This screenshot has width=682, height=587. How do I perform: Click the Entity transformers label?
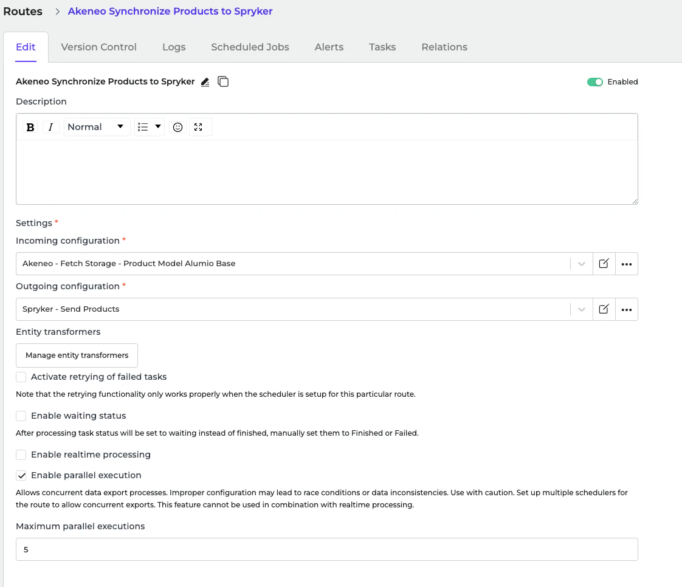pyautogui.click(x=58, y=332)
